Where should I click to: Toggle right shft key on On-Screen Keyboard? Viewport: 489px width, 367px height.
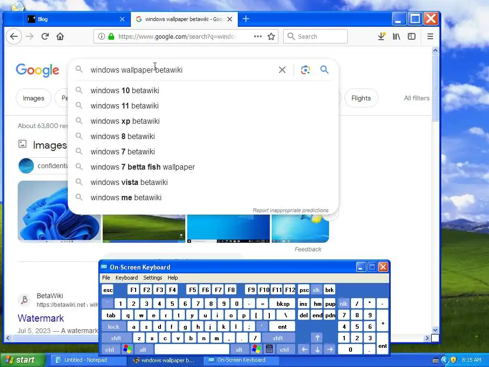coord(278,338)
